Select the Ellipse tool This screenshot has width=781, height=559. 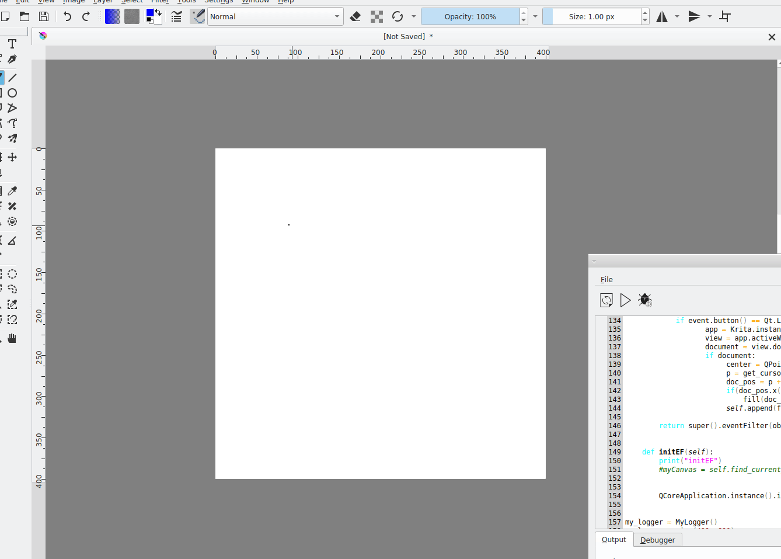(x=12, y=93)
